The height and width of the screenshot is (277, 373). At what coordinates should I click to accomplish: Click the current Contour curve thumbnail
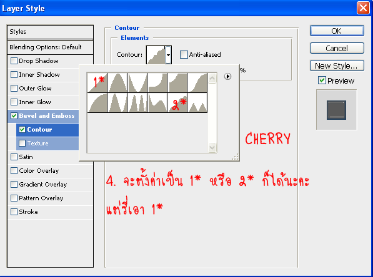(156, 55)
